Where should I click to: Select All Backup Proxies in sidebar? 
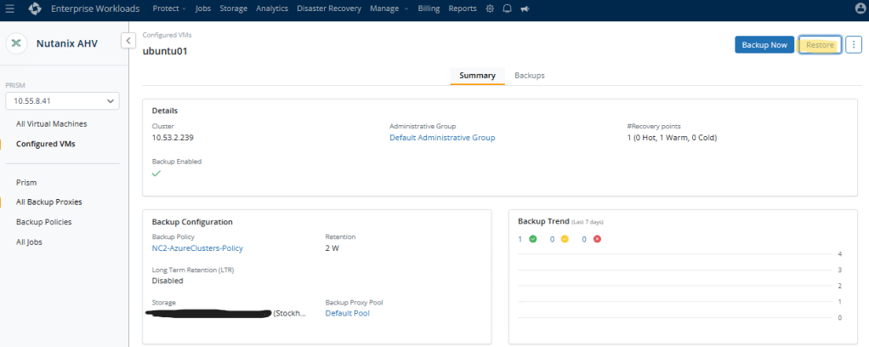point(48,202)
